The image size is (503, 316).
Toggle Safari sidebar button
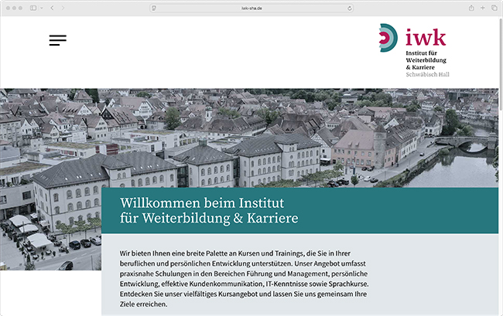click(x=33, y=8)
